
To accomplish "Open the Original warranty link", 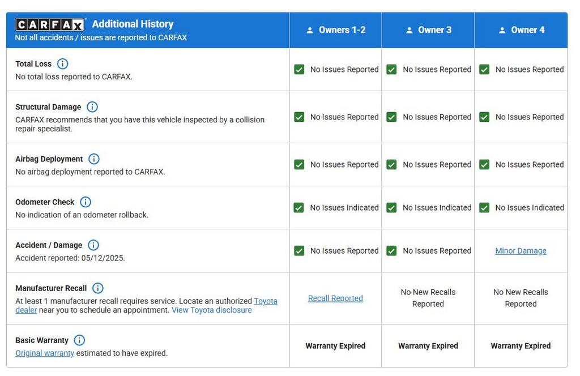I will tap(45, 353).
